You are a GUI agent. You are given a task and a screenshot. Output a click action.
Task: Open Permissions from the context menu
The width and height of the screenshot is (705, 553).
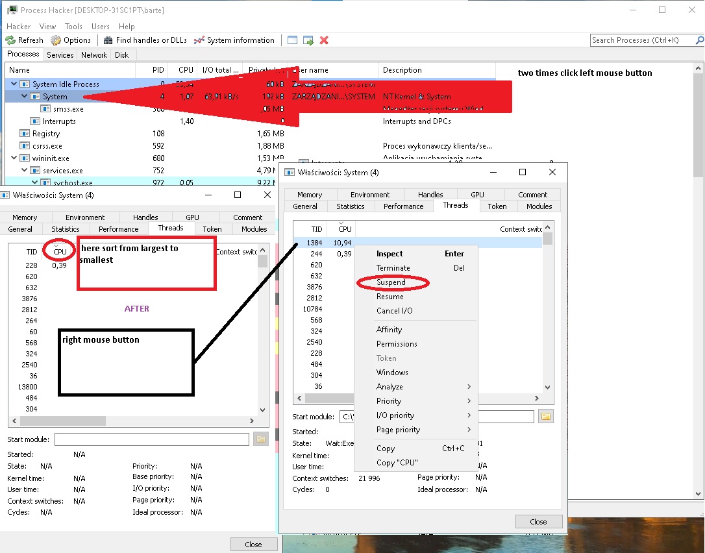click(x=416, y=344)
